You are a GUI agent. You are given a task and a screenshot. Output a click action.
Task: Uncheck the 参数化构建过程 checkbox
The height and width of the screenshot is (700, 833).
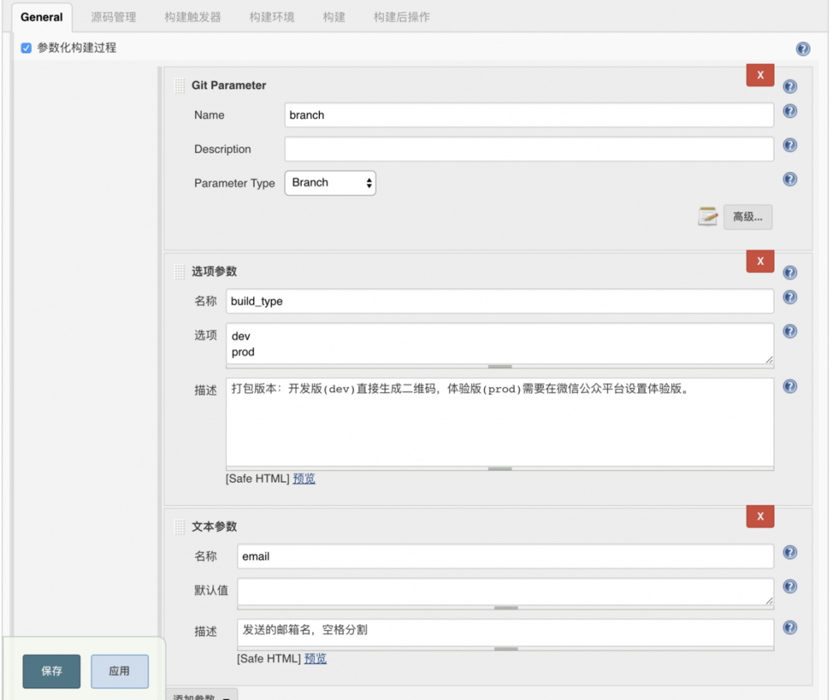tap(26, 48)
